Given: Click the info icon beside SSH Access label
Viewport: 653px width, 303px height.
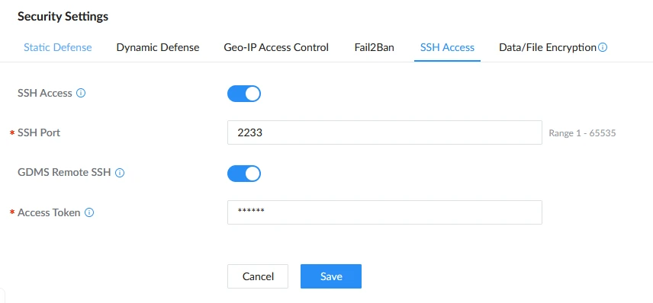Looking at the screenshot, I should 81,93.
